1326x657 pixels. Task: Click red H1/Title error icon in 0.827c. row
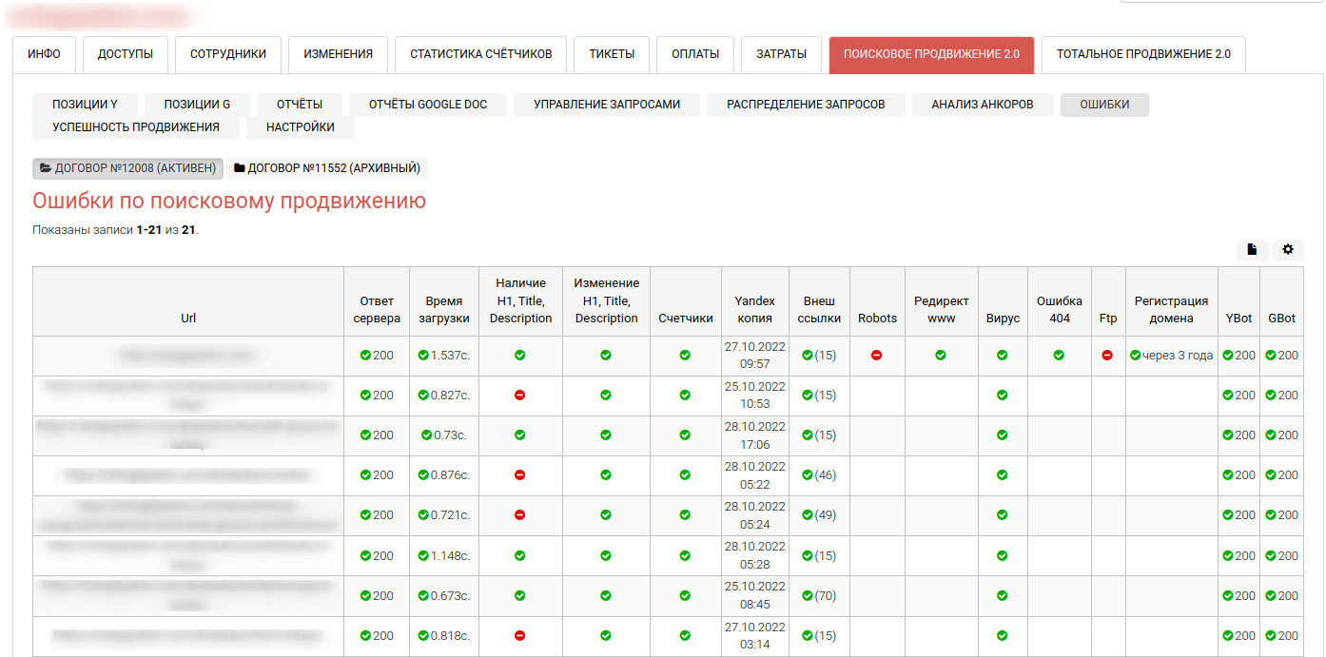pyautogui.click(x=519, y=396)
